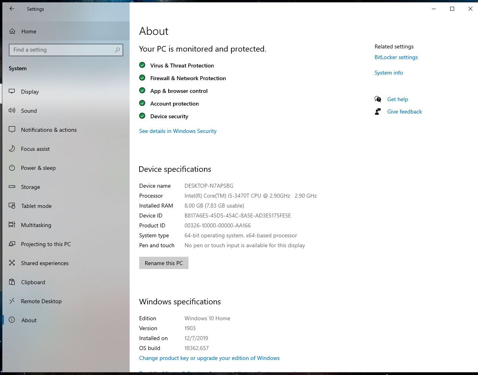This screenshot has height=375, width=478.
Task: Click the Tablet mode icon
Action: click(12, 206)
